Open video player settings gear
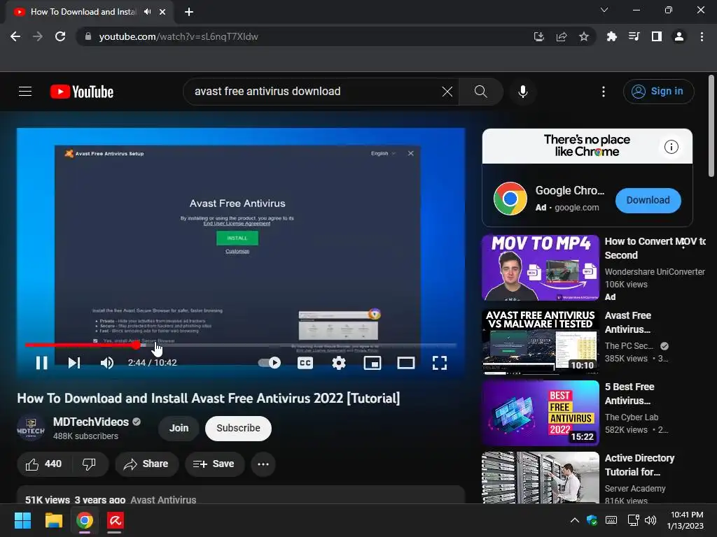 click(339, 363)
